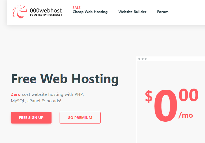Click the first gray dot in the mock browser window
205x143 pixels.
139,59
